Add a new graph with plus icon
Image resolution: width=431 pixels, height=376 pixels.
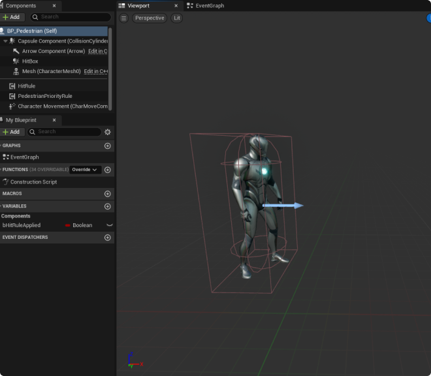tap(108, 146)
